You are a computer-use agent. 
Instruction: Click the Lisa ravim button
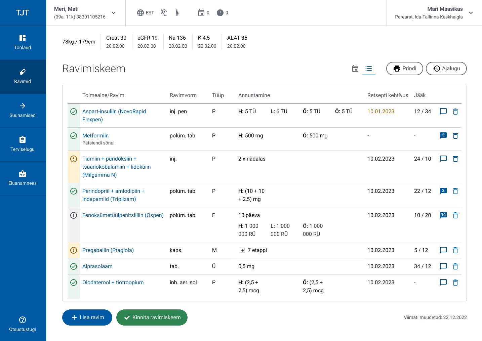pos(87,317)
